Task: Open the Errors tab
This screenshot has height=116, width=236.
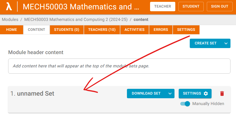Action: pyautogui.click(x=161, y=30)
